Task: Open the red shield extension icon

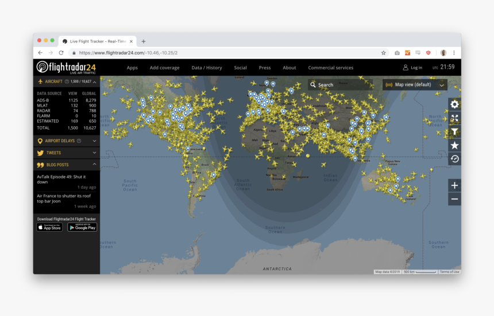Action: tap(428, 53)
